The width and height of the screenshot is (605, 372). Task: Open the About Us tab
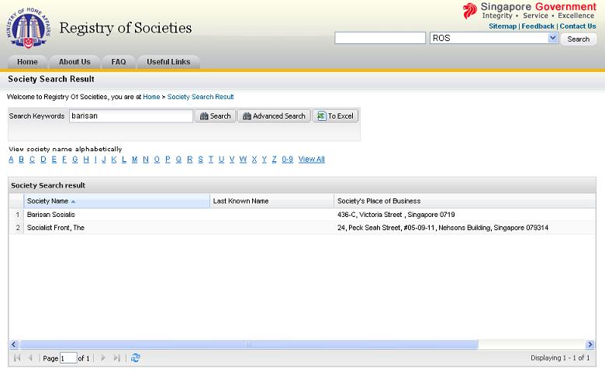click(74, 62)
